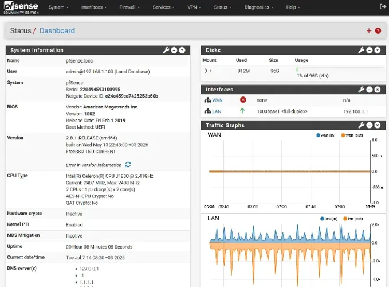389x287 pixels.
Task: Remove the Traffic Graphs widget
Action: click(x=378, y=125)
